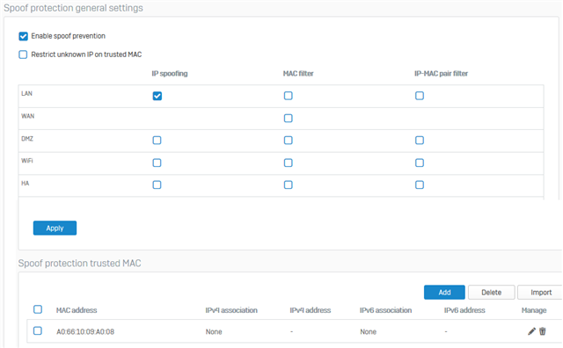Enable IP-MAC pair filter for DMZ

[420, 141]
